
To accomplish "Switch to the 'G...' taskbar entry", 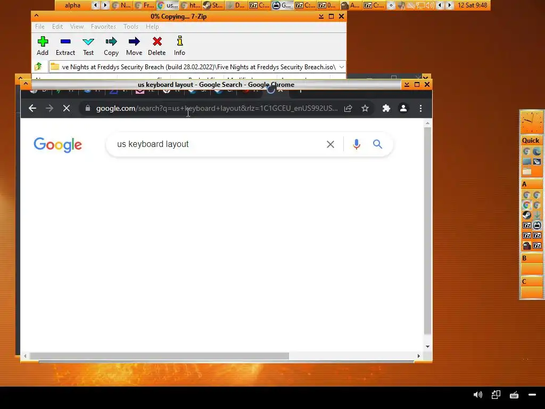I will coord(282,5).
